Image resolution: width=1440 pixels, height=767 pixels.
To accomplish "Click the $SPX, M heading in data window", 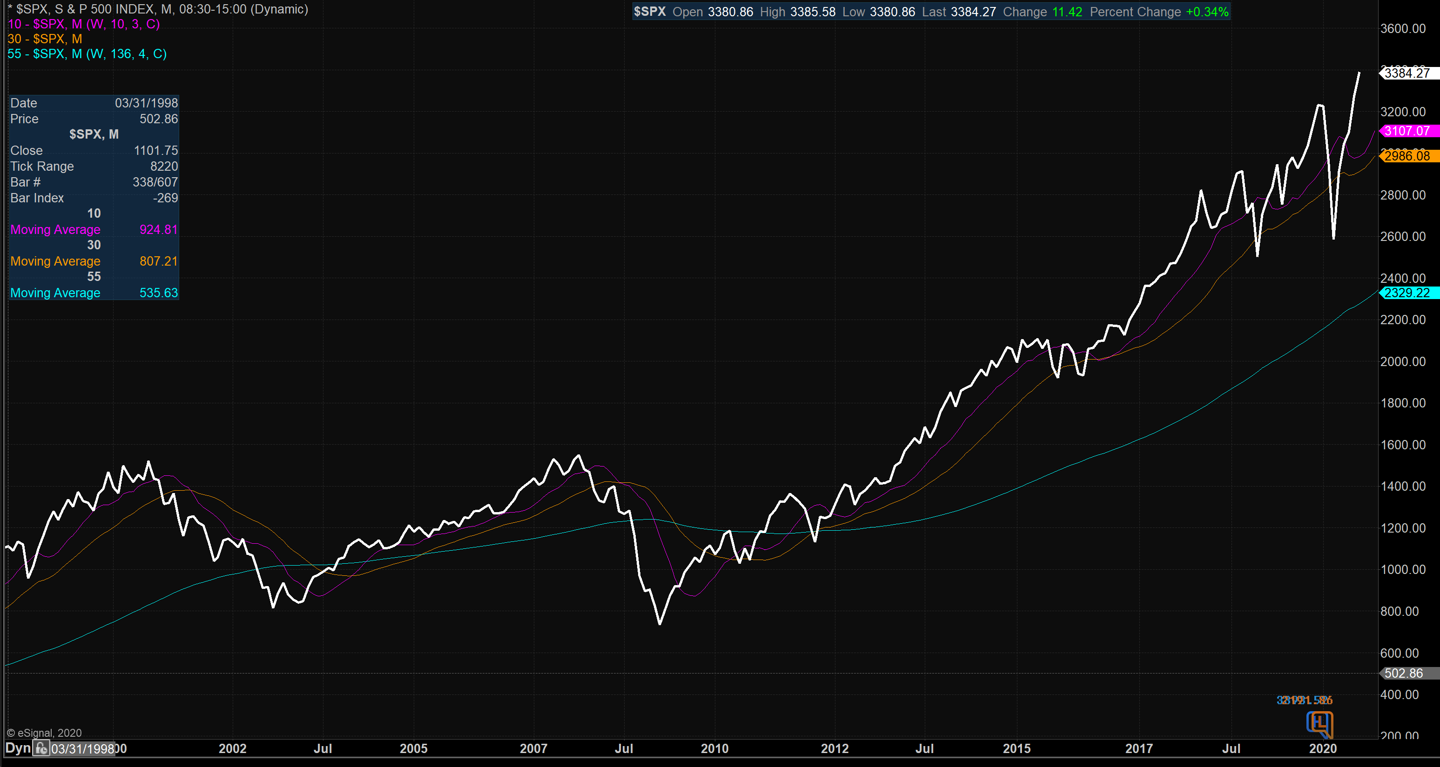I will coord(94,134).
